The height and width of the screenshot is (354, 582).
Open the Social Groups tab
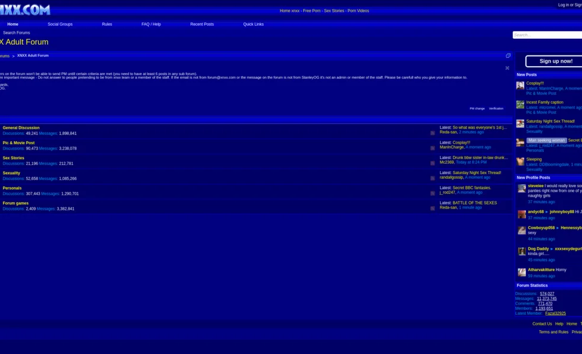(x=60, y=24)
